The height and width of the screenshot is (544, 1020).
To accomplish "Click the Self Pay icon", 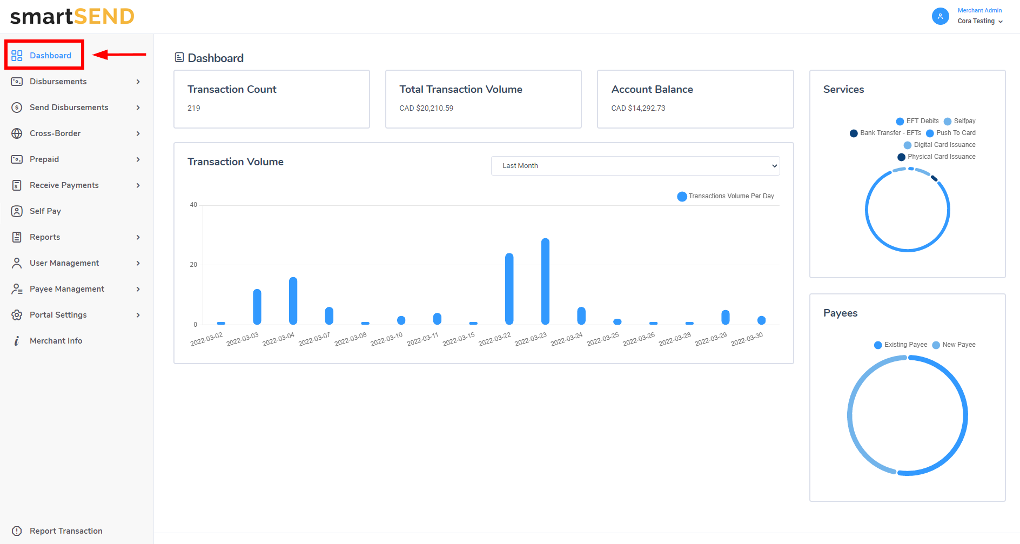I will [x=17, y=211].
